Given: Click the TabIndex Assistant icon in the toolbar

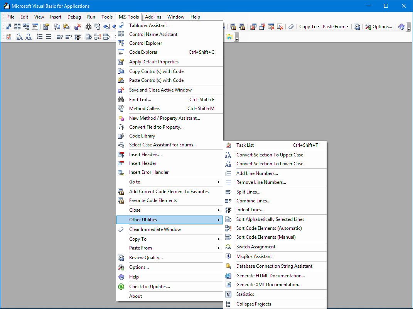Looking at the screenshot, I should tap(8, 27).
